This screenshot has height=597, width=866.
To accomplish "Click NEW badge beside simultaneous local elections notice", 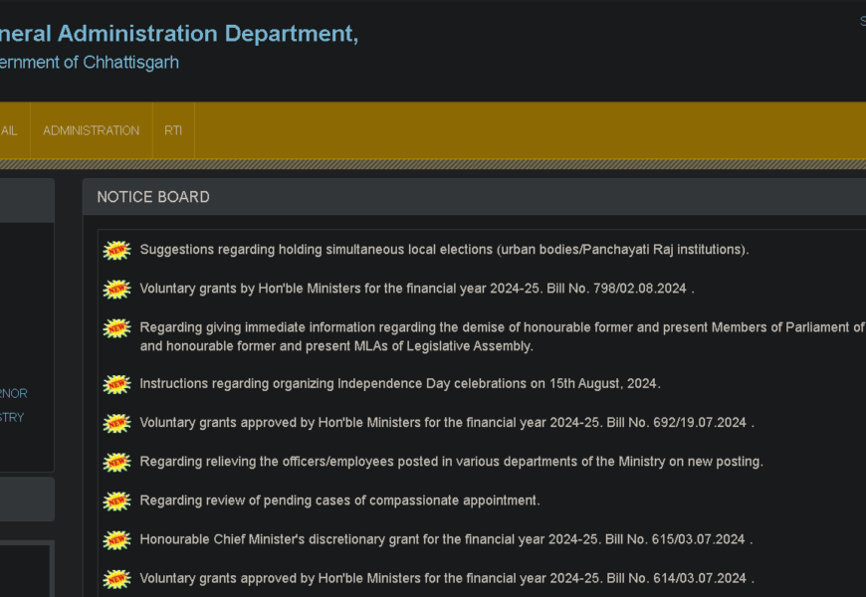I will 117,250.
